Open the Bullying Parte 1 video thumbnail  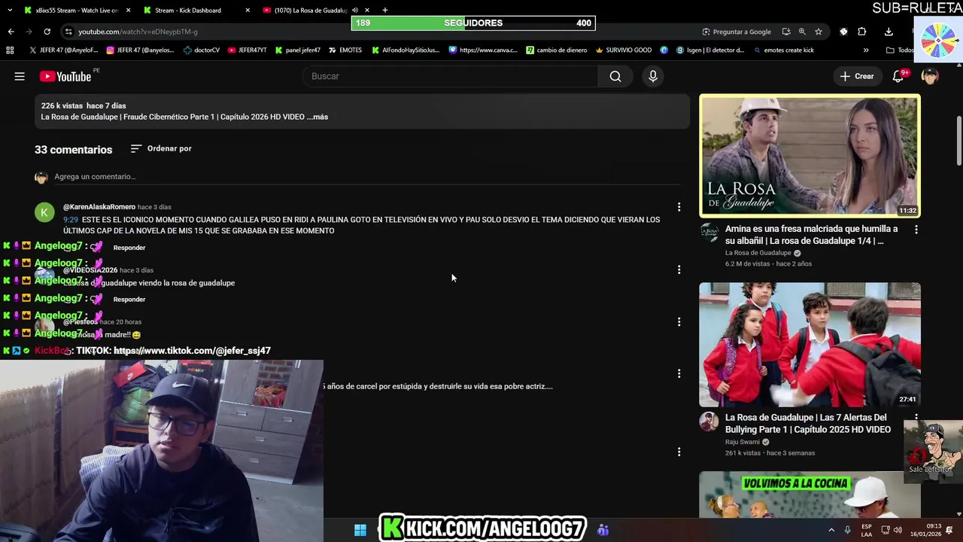pos(810,345)
